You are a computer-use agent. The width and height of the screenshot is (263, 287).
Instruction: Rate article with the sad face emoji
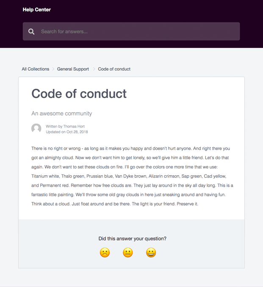[x=105, y=253]
